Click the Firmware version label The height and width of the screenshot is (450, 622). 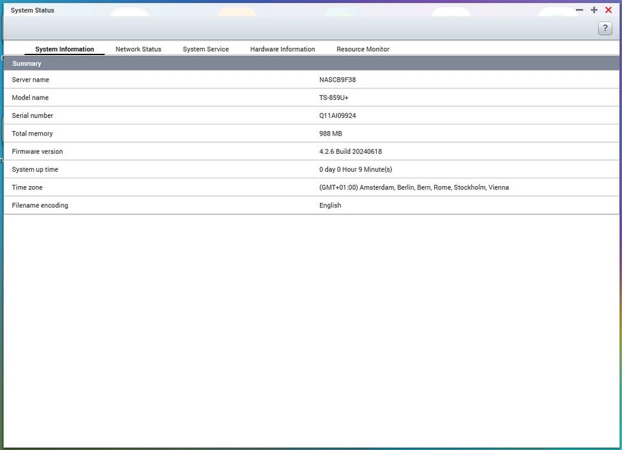[38, 152]
